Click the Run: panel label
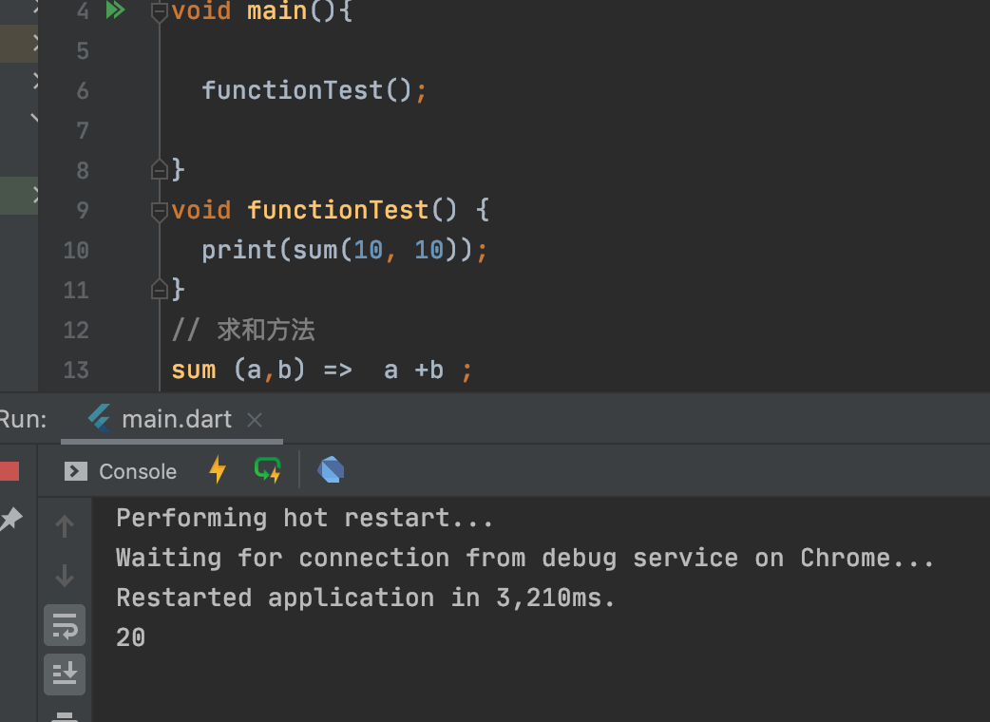 click(x=24, y=420)
